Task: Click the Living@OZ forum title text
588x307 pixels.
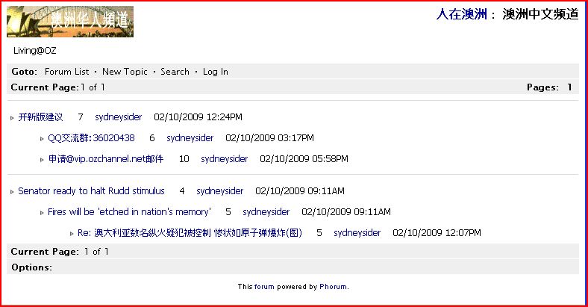Action: [35, 51]
